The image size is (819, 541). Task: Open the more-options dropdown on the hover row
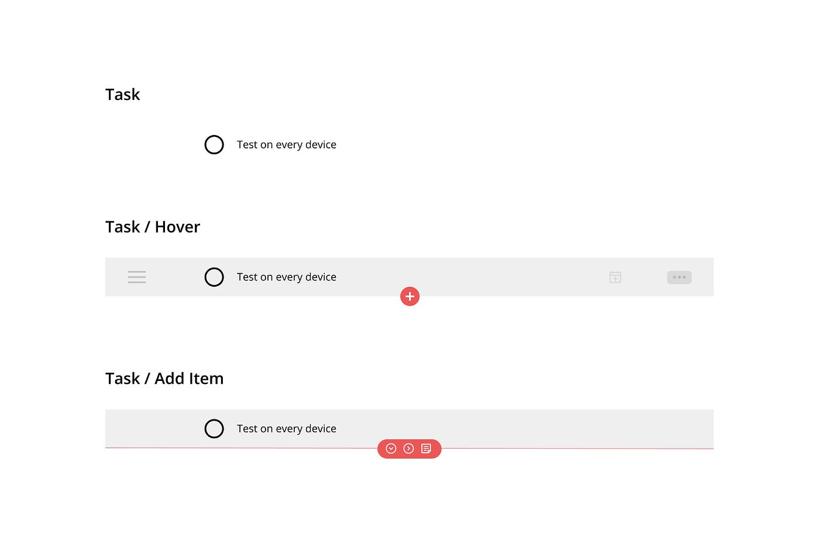[679, 277]
